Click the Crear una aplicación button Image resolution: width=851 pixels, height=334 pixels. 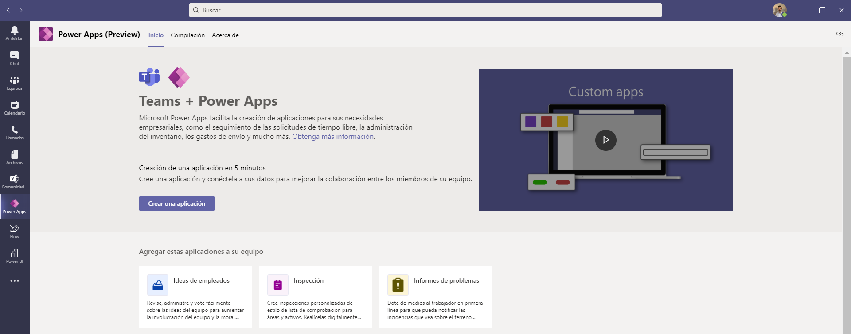point(177,203)
